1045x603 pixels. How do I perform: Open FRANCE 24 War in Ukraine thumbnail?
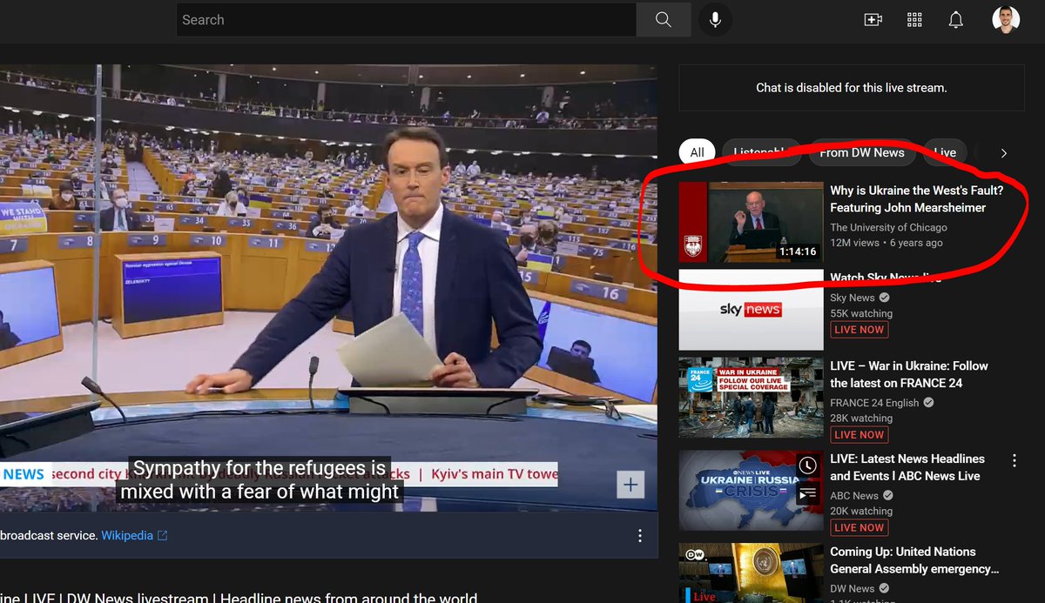pyautogui.click(x=751, y=397)
